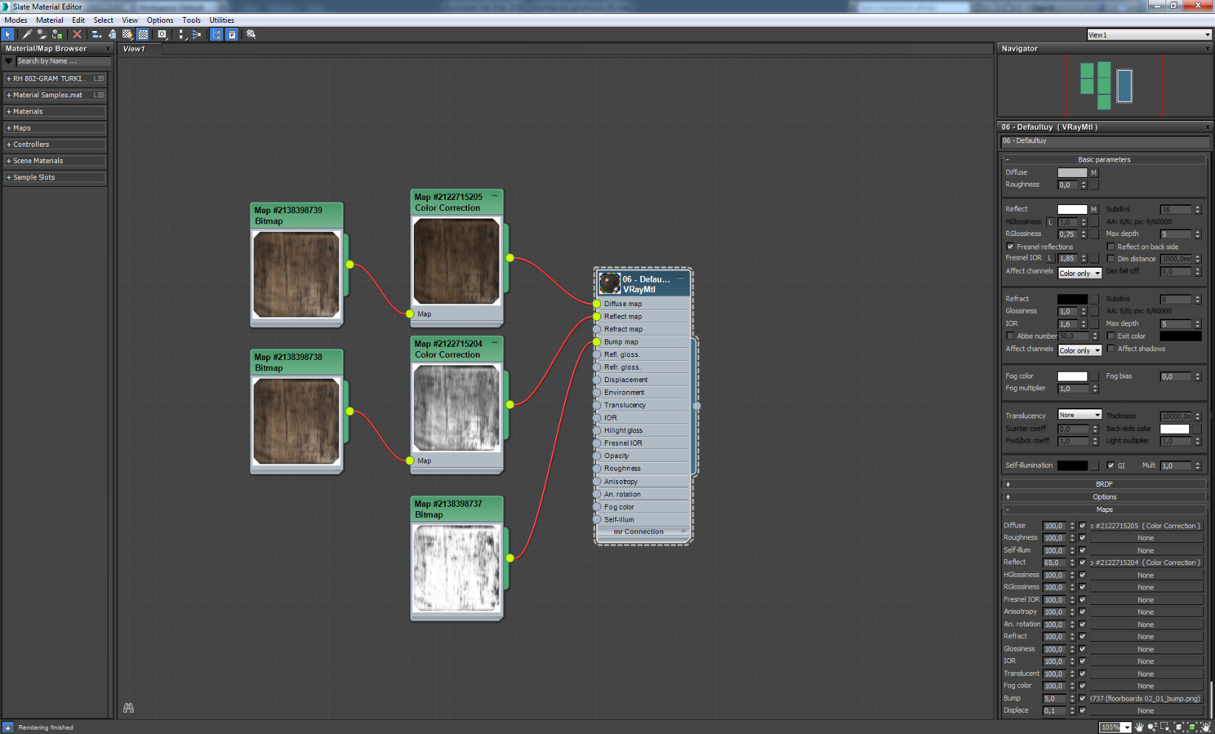Click the Search by Name field
This screenshot has height=734, width=1215.
63,61
